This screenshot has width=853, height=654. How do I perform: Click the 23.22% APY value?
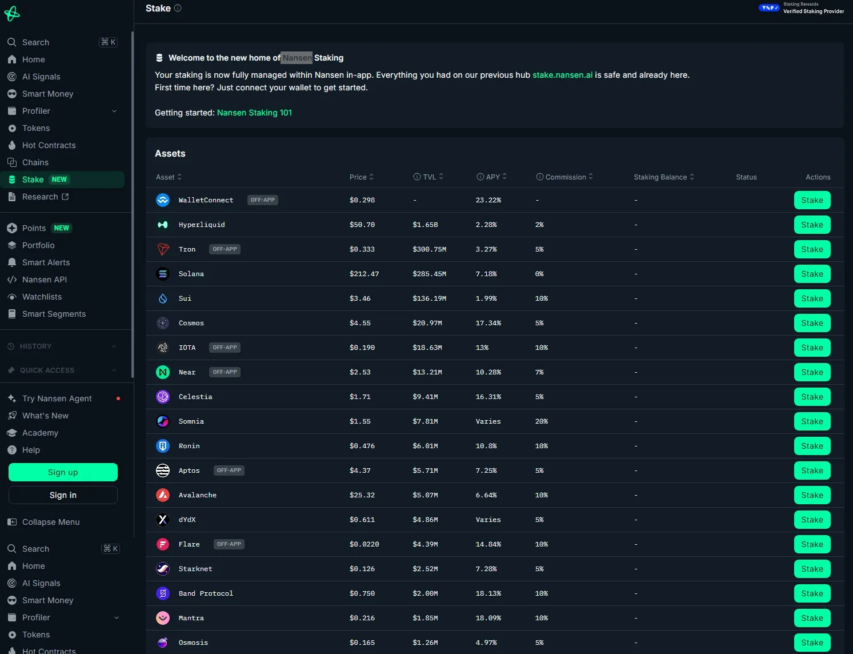click(x=488, y=200)
